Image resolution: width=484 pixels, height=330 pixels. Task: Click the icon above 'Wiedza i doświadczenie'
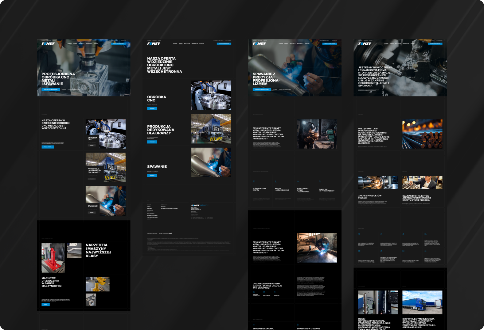coord(276,181)
